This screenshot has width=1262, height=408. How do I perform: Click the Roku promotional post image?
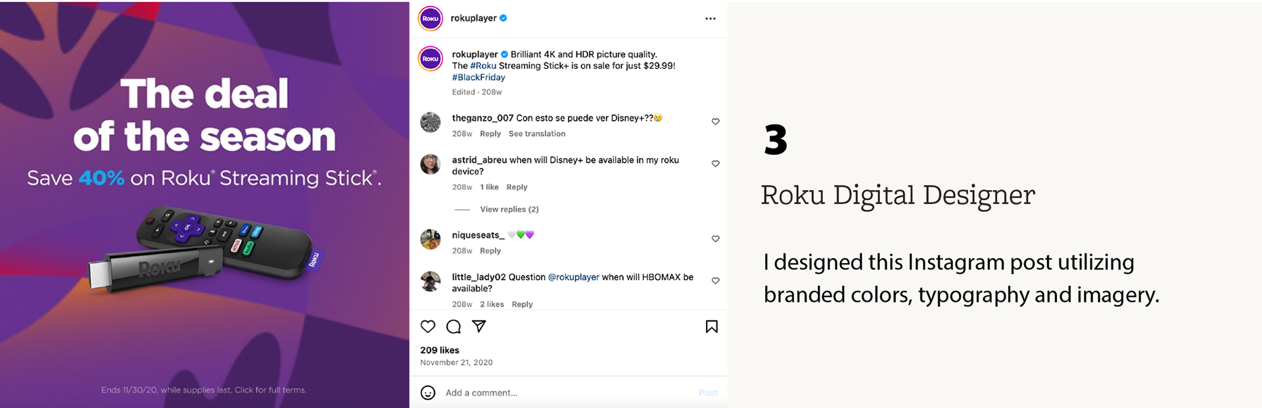coord(204,204)
